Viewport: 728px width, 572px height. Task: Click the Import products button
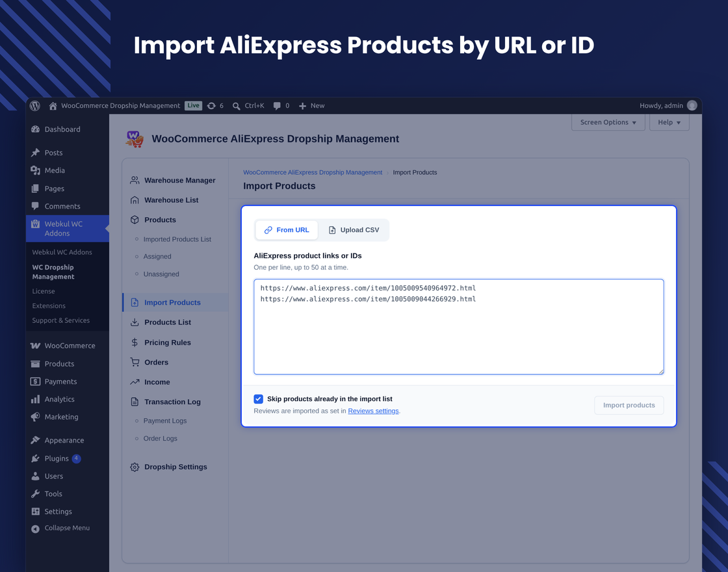point(629,406)
